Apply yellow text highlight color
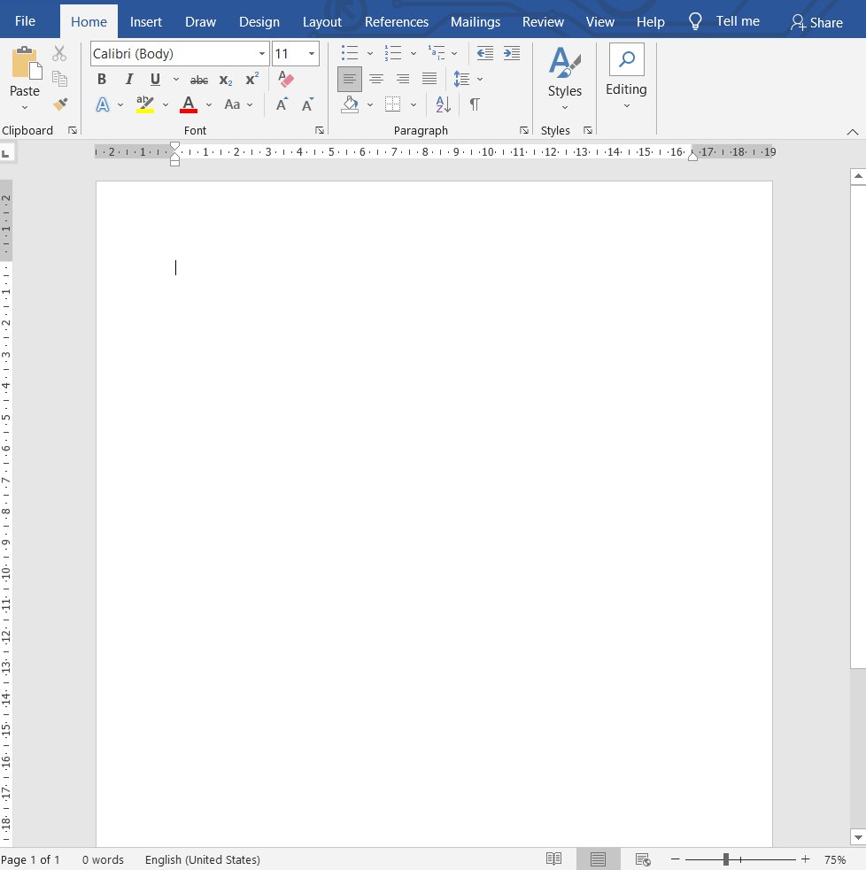 click(145, 104)
